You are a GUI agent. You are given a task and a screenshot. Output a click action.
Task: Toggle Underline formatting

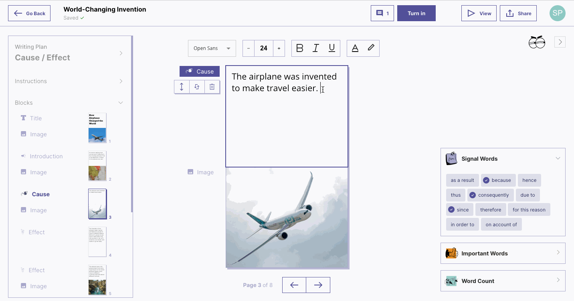click(x=332, y=48)
